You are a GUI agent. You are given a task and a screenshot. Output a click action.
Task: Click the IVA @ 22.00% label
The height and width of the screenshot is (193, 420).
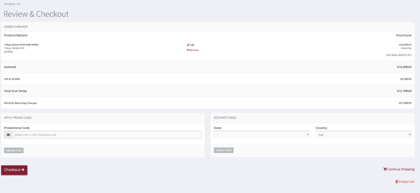pos(12,79)
